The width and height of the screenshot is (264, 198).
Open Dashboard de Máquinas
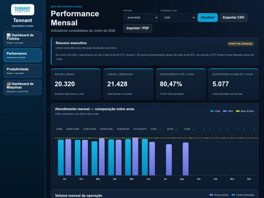pos(22,88)
